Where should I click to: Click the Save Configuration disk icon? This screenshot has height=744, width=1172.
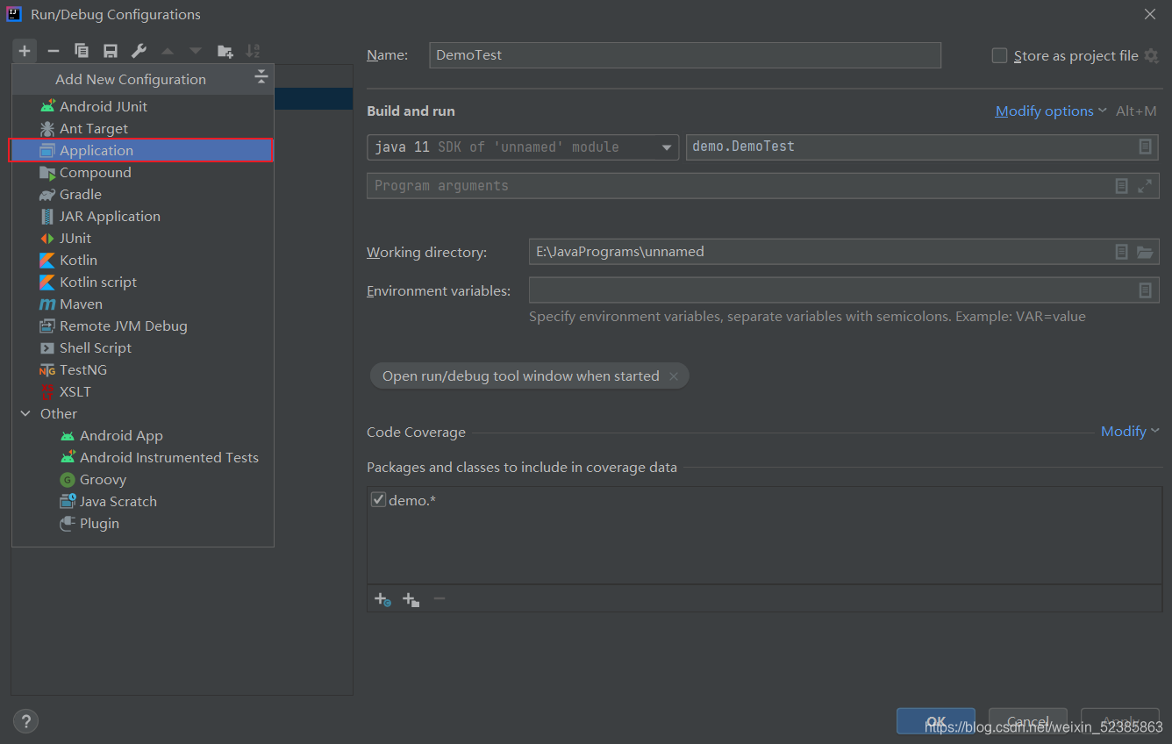click(x=111, y=51)
